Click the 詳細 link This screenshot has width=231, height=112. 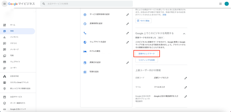(164, 15)
